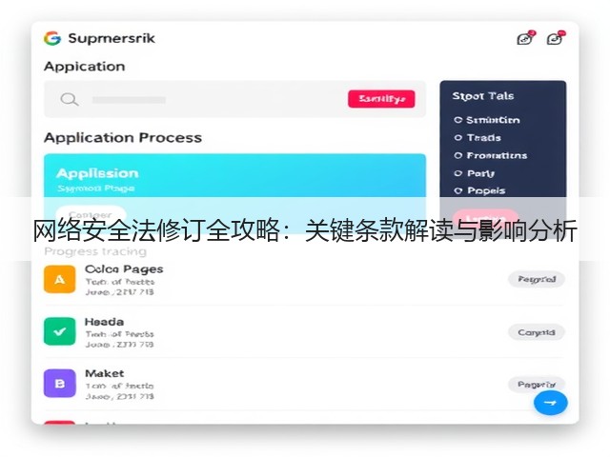Image resolution: width=610 pixels, height=457 pixels.
Task: Click the Supmersrik app name
Action: pyautogui.click(x=112, y=38)
